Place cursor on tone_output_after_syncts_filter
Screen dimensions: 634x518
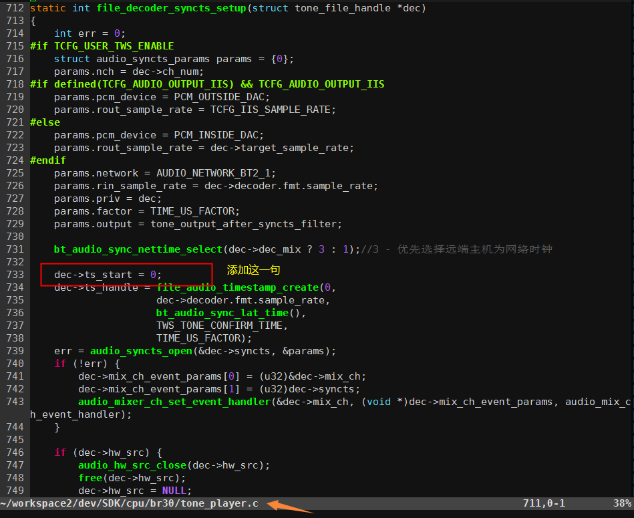point(243,224)
